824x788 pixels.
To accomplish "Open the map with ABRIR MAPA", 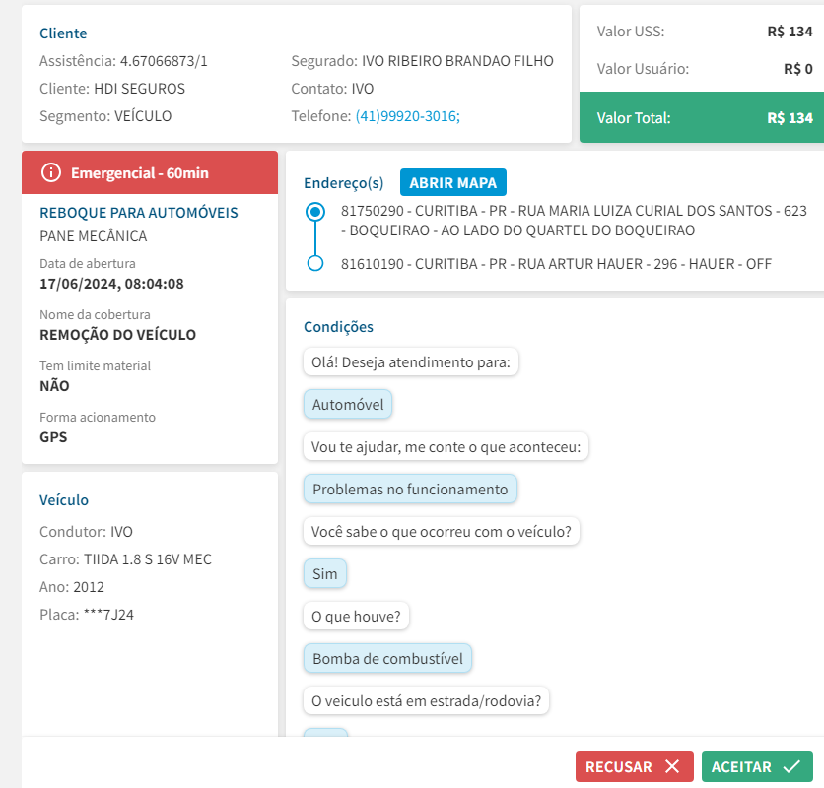I will point(452,183).
